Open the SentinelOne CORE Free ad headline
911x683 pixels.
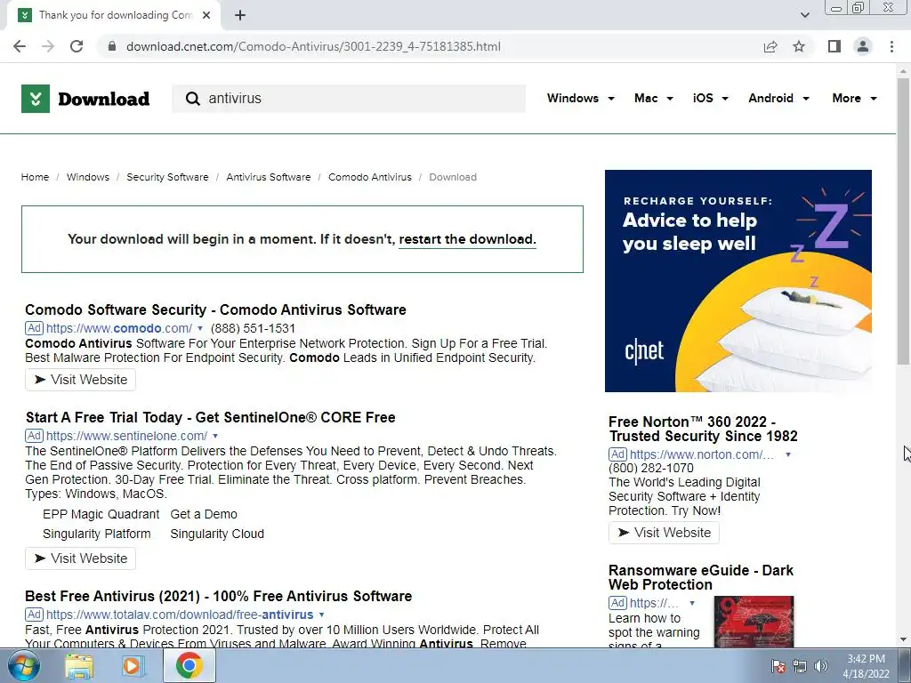[210, 418]
